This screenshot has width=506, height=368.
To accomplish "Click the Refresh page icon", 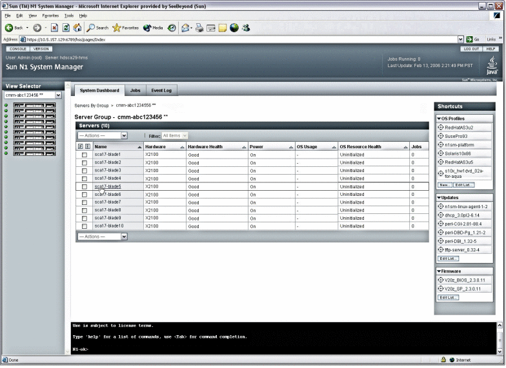I will click(x=66, y=28).
